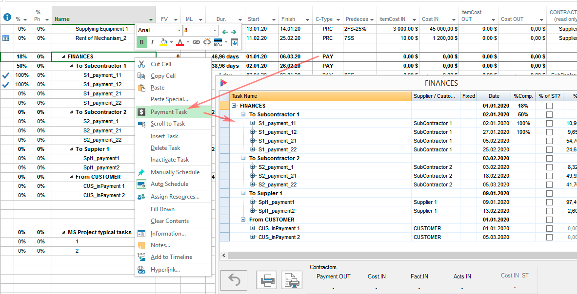The width and height of the screenshot is (577, 294).
Task: Collapse To Subcontractor 2 node in FINANCES window
Action: [x=243, y=158]
